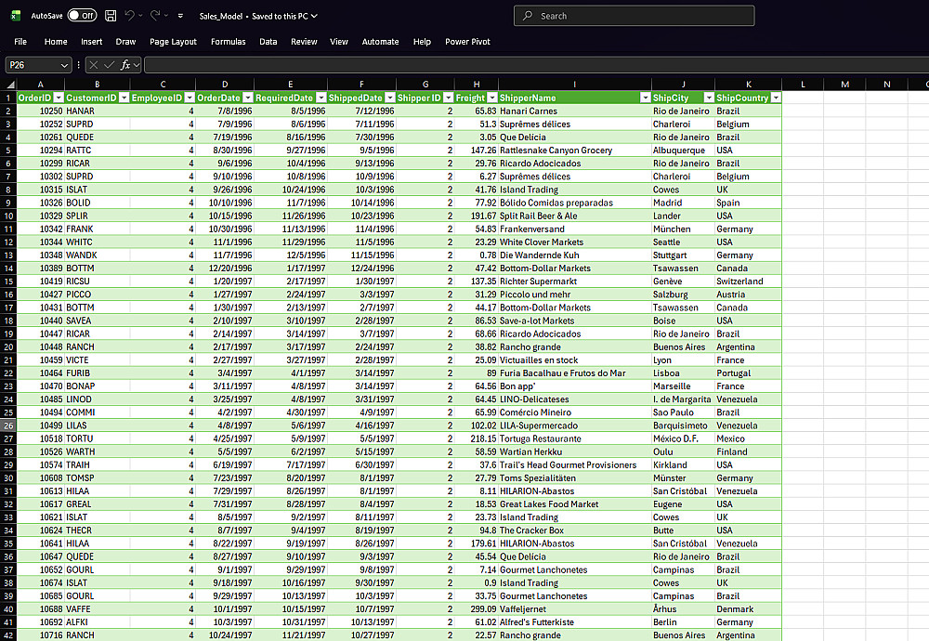The width and height of the screenshot is (929, 641).
Task: Expand the Name Box dropdown arrow
Action: [64, 65]
